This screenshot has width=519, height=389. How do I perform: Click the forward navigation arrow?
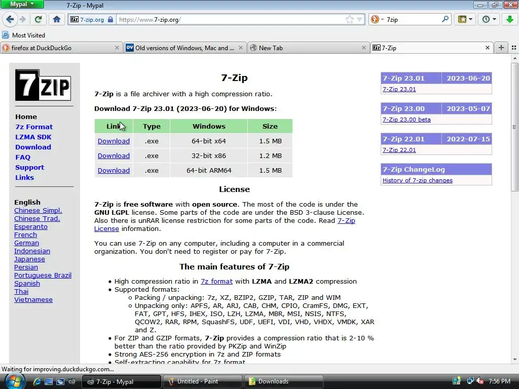(23, 20)
